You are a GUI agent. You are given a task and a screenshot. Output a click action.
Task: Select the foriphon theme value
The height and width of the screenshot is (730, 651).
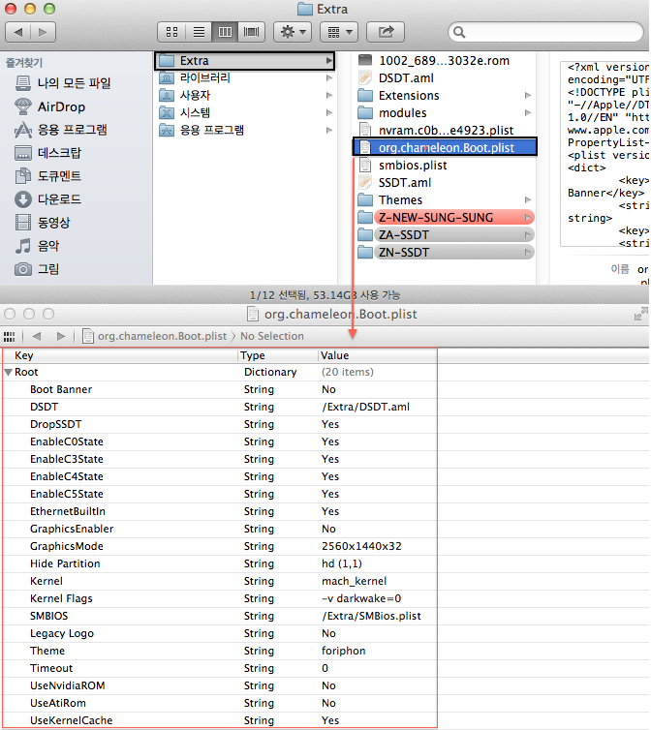pyautogui.click(x=344, y=651)
